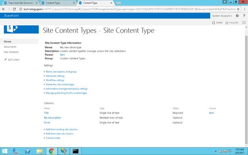Open the Windows Start button

pos(5,151)
